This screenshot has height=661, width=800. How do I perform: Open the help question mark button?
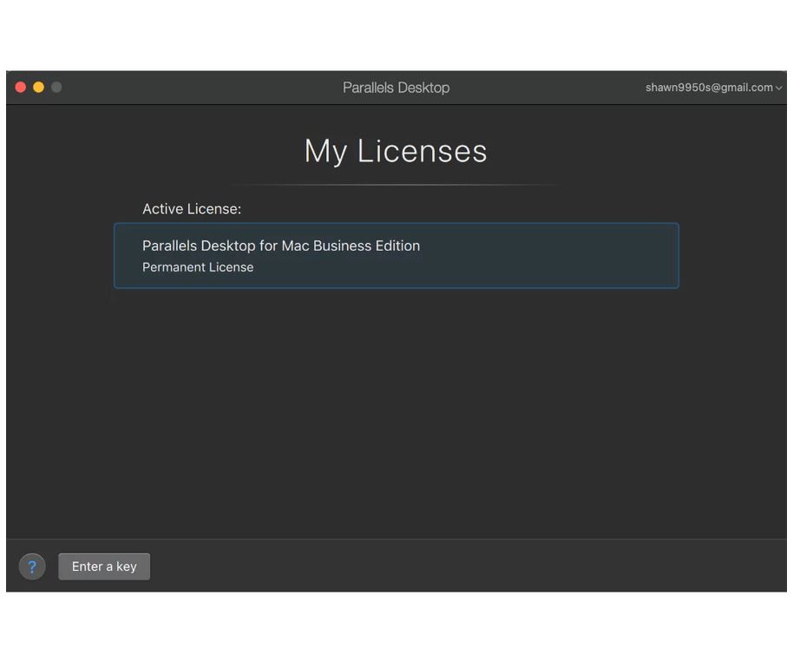(32, 566)
